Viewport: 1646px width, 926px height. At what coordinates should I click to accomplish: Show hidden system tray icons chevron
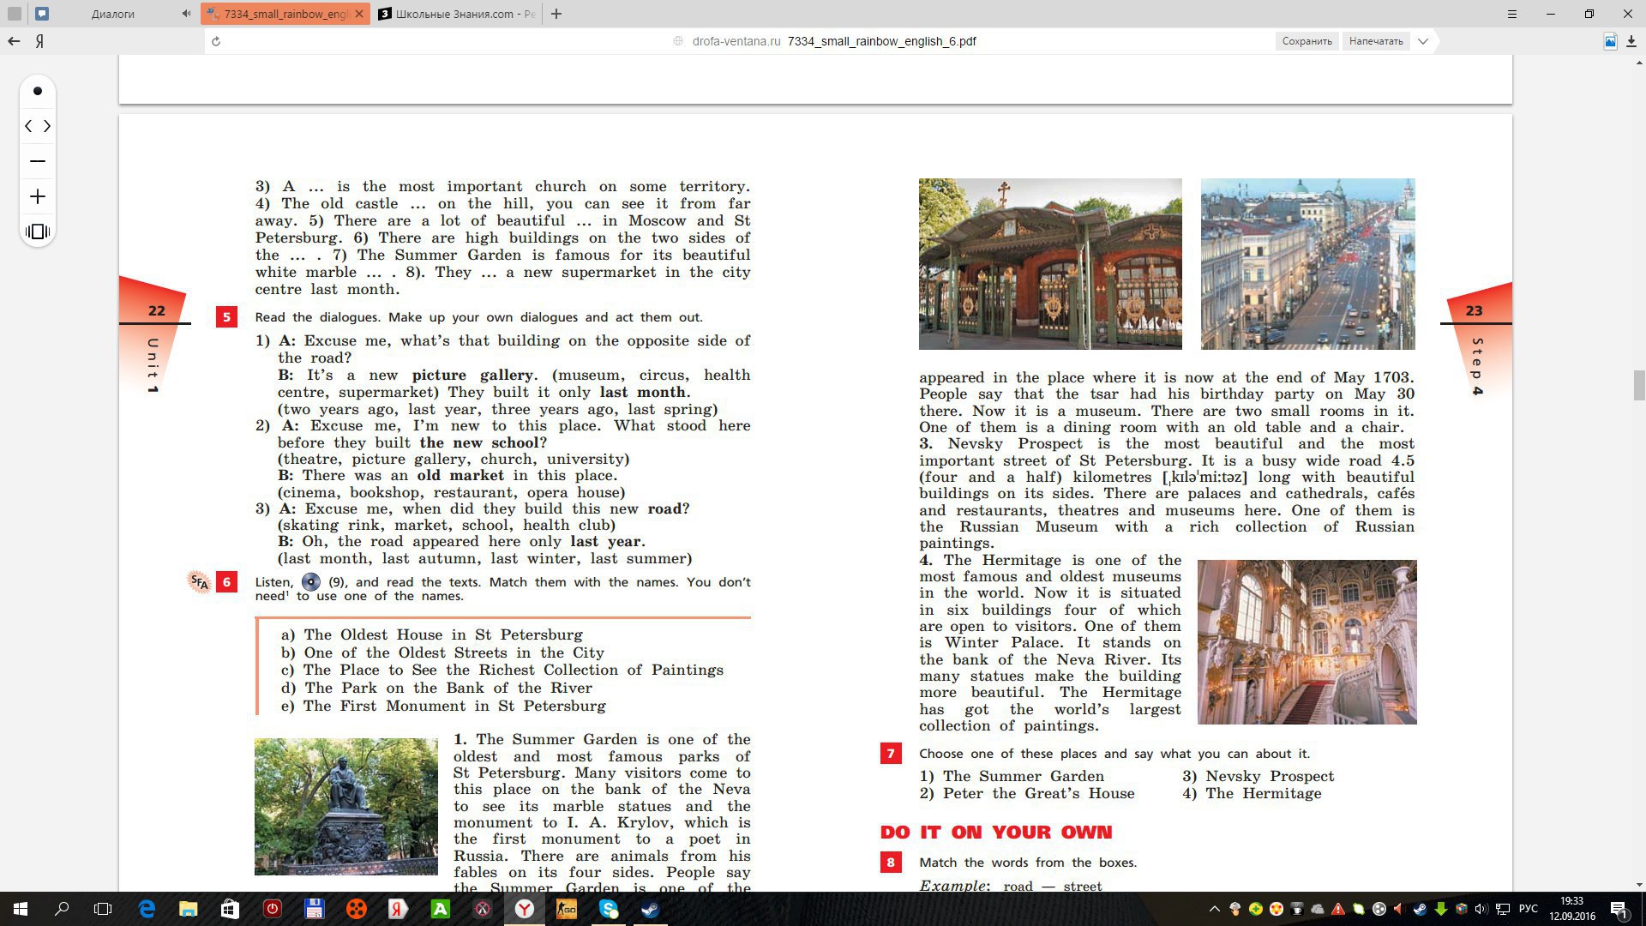(1214, 909)
